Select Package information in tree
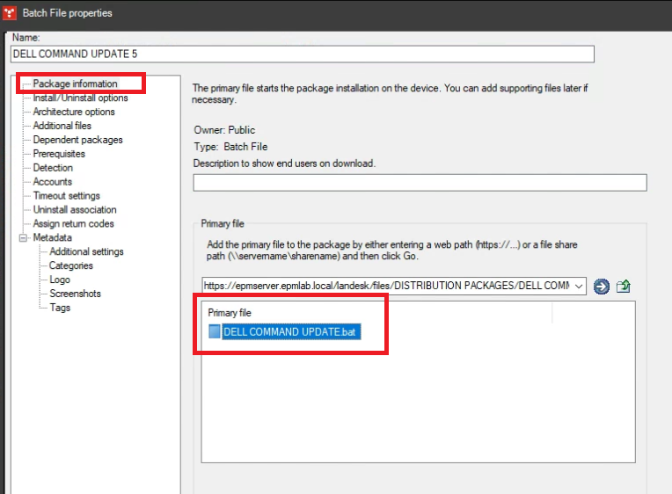 [x=75, y=84]
